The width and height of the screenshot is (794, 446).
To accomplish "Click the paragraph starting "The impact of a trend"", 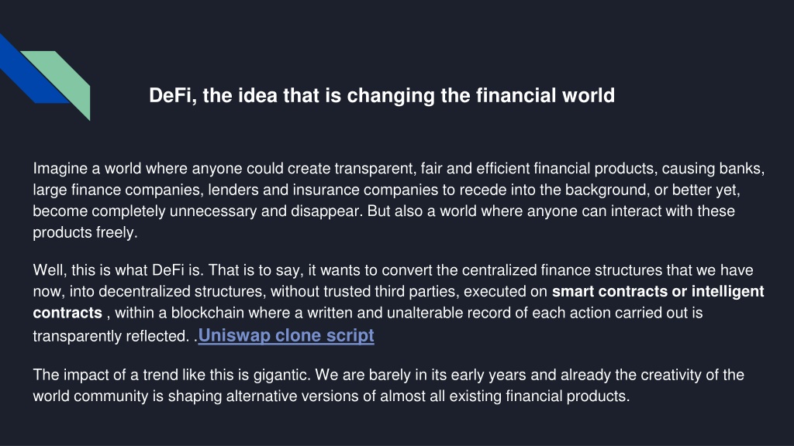I will [x=388, y=386].
